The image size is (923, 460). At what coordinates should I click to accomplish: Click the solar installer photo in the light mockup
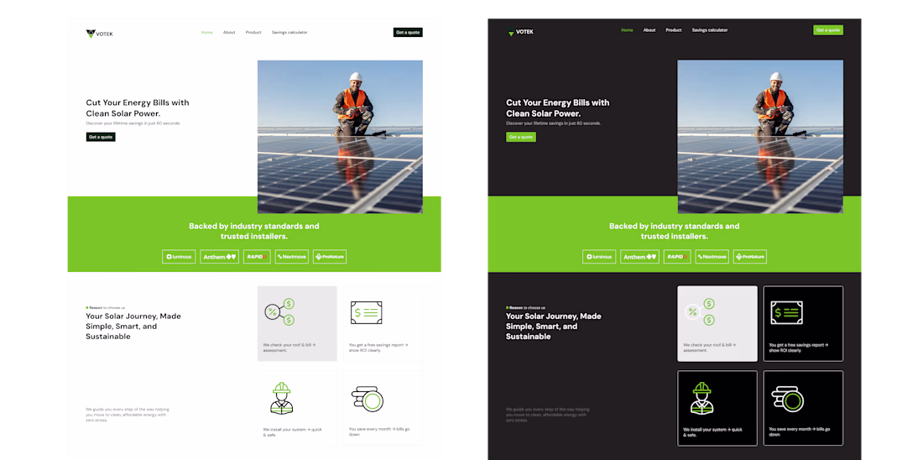coord(340,137)
